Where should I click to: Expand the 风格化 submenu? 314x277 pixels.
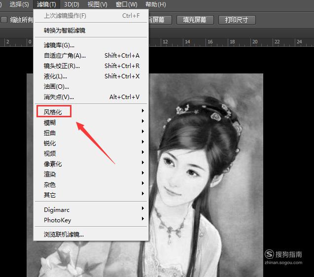point(91,111)
